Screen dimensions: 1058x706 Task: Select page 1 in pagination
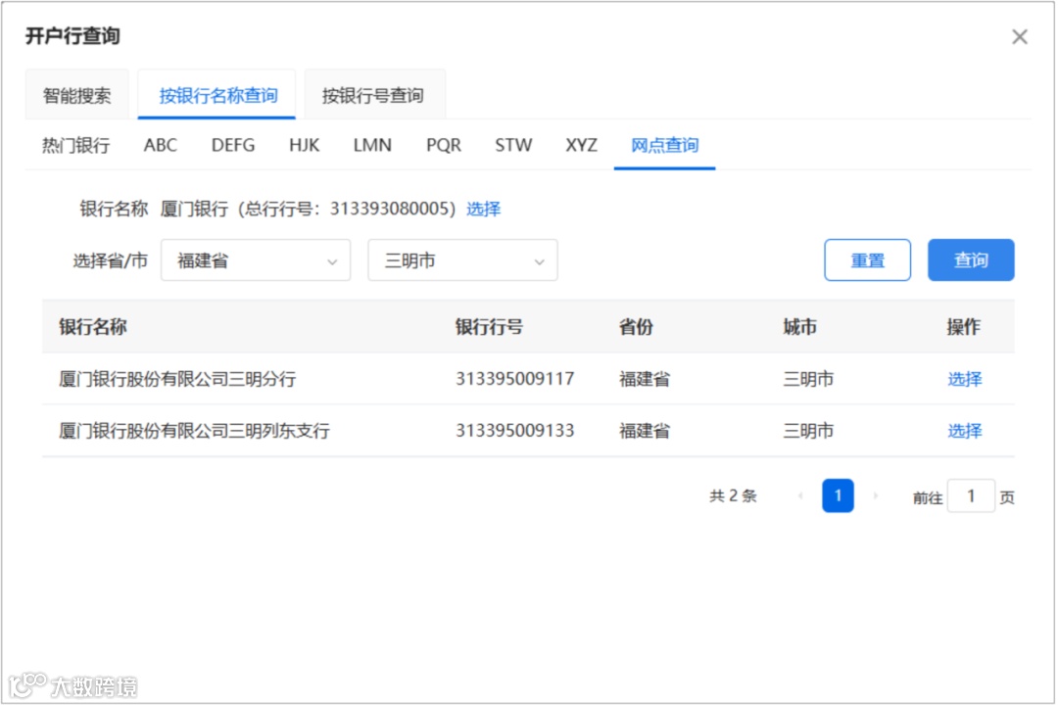(x=838, y=496)
